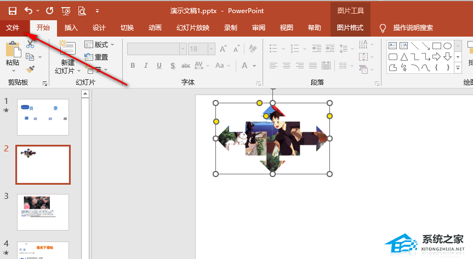Open the 录制 tab
The image size is (473, 259).
point(230,28)
